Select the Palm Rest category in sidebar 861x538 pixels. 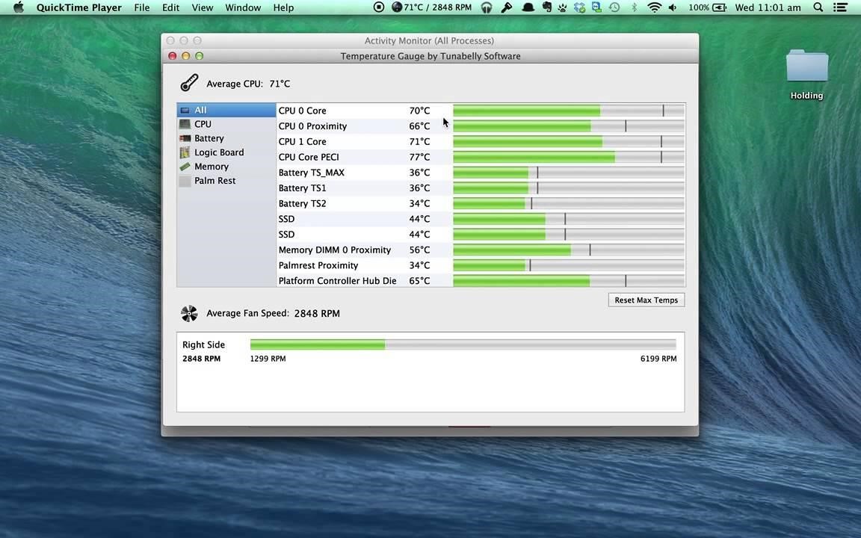point(226,181)
